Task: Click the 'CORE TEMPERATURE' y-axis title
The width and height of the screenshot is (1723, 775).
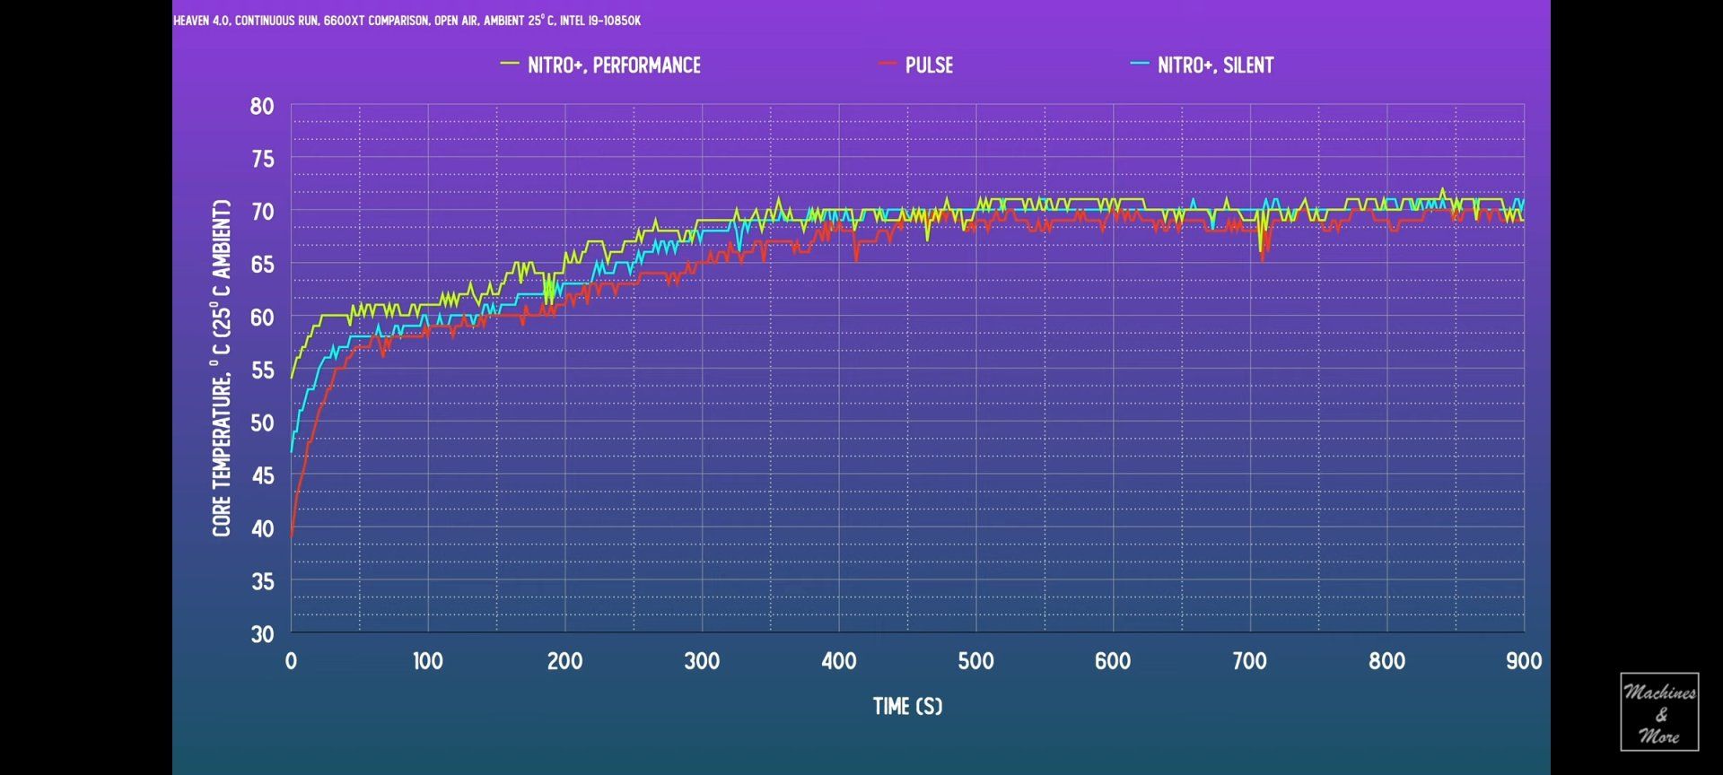Action: pos(222,368)
